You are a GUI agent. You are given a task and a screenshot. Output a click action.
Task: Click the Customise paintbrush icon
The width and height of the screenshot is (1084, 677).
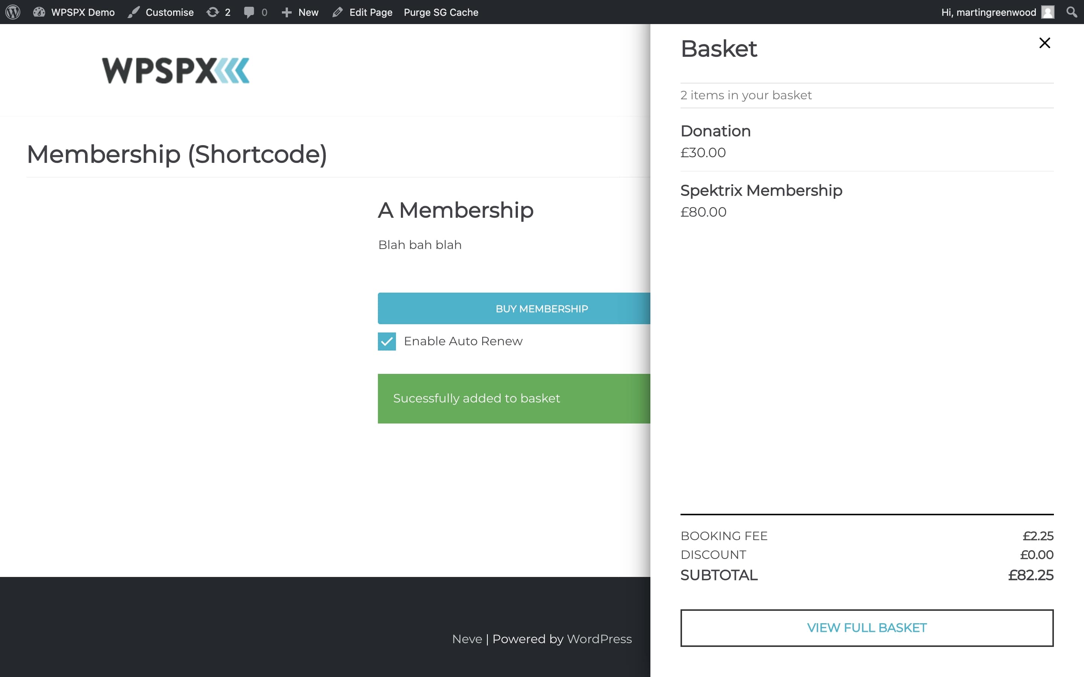coord(133,12)
